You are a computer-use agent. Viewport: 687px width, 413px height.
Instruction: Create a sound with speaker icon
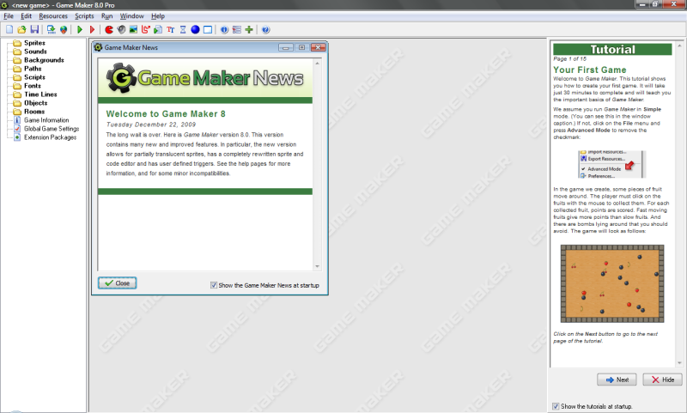121,30
